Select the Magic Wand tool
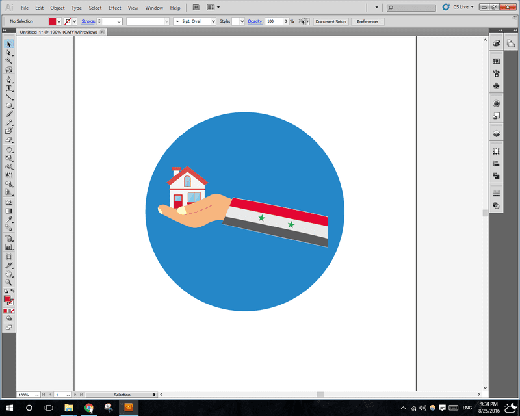This screenshot has height=416, width=520. (9, 61)
